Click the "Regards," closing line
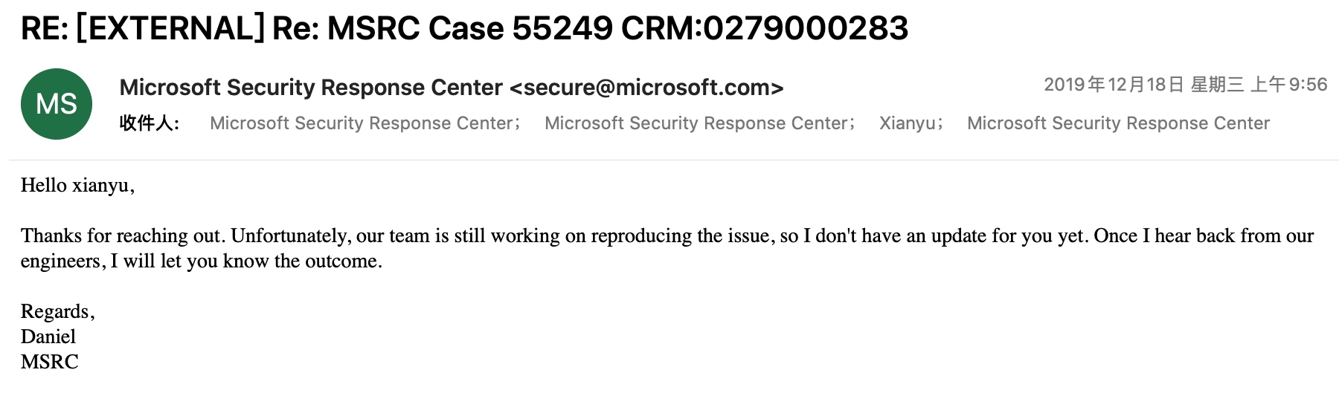 pos(57,311)
